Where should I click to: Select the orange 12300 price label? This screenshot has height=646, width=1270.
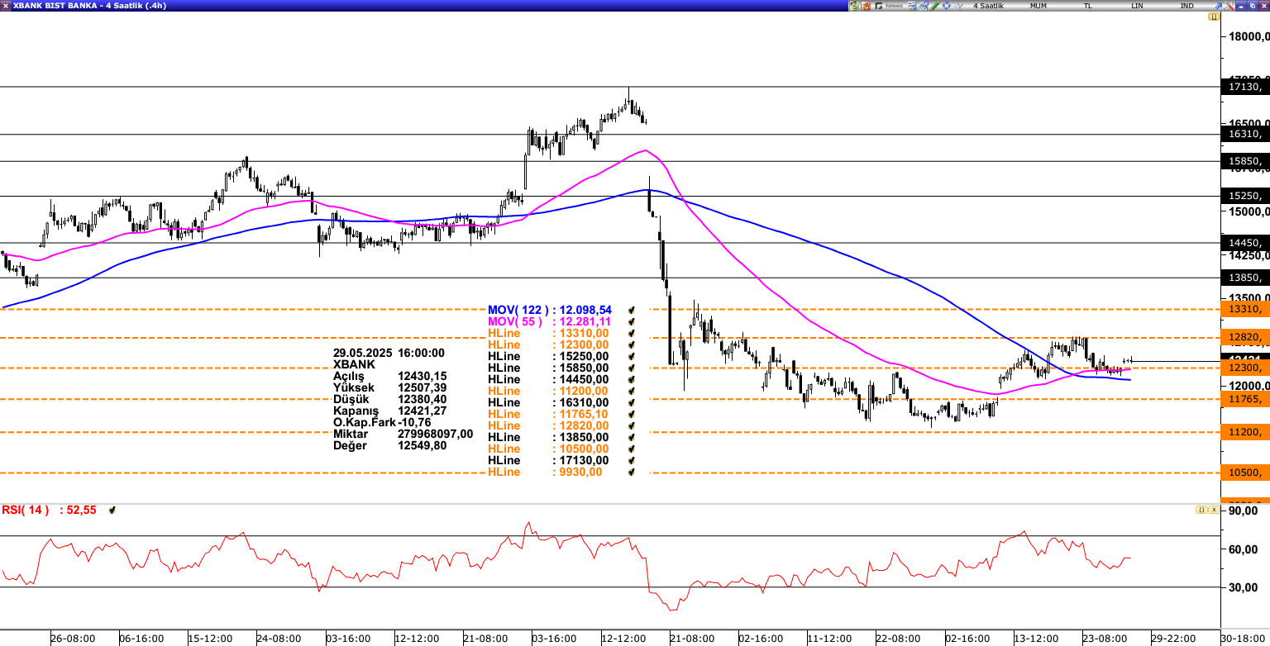coord(1244,368)
